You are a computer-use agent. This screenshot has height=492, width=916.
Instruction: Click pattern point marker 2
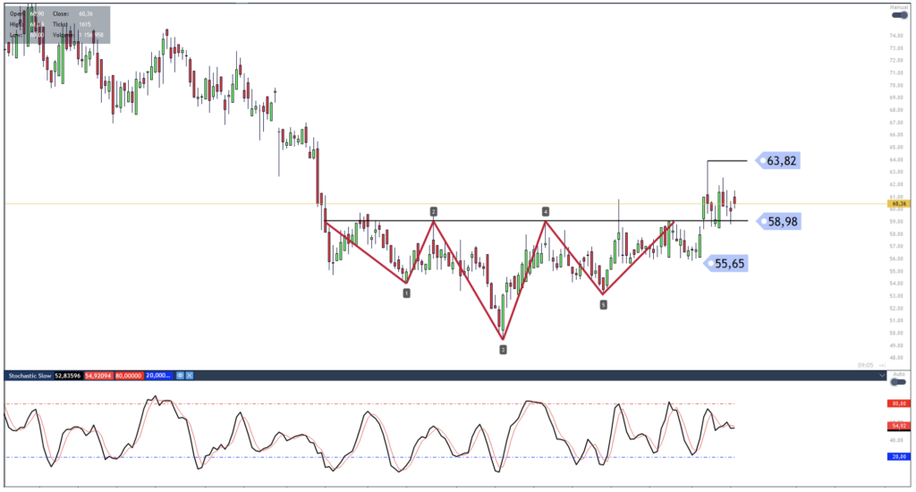coord(433,212)
